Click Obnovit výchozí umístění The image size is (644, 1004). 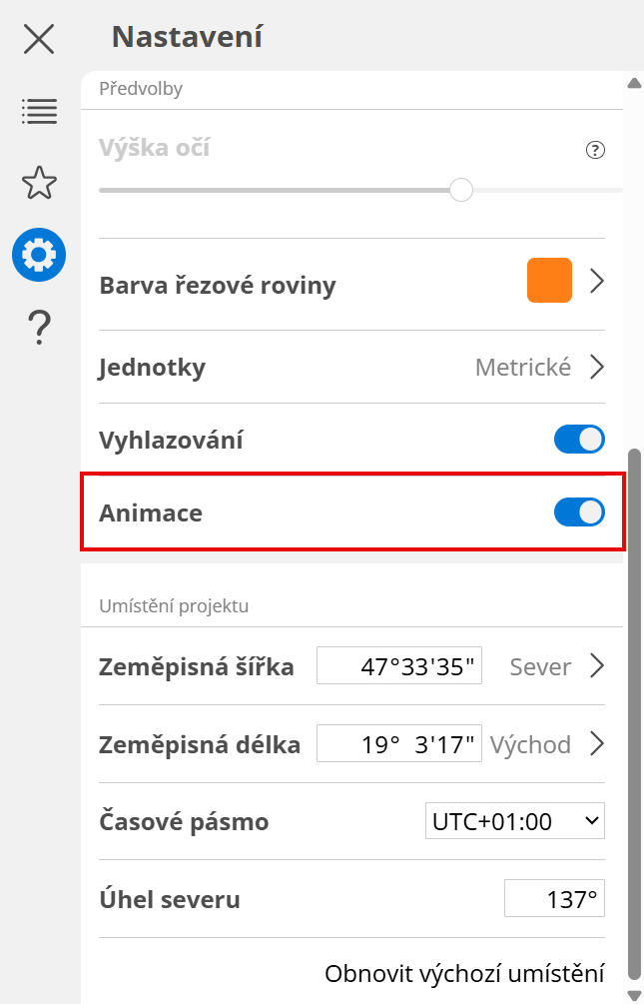(464, 973)
